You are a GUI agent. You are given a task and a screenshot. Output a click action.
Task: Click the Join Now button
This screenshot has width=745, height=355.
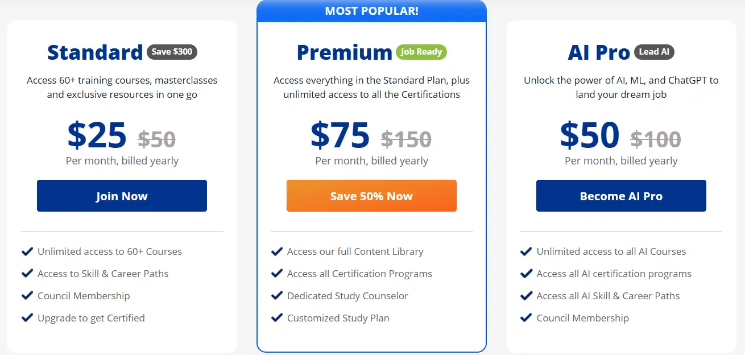tap(122, 196)
